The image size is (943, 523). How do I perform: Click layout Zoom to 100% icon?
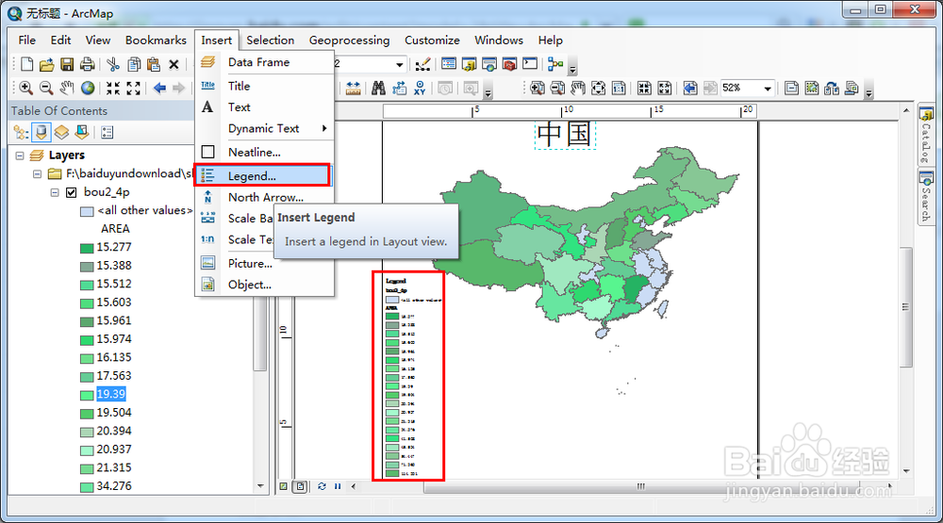click(x=619, y=89)
